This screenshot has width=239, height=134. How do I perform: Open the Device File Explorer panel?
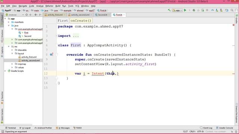[x=236, y=113]
